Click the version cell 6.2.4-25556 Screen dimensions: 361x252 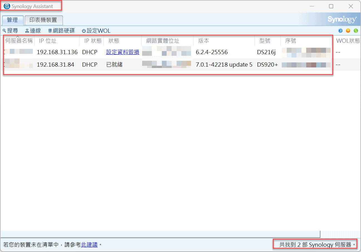coord(212,52)
